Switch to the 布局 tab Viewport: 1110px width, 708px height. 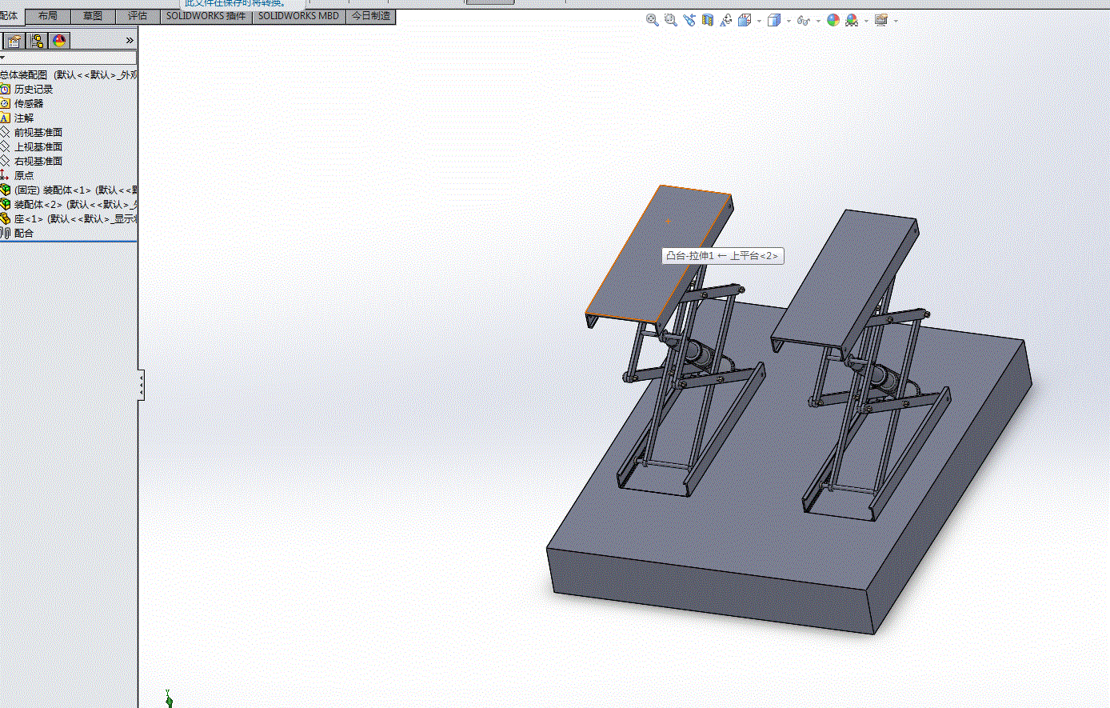click(48, 15)
